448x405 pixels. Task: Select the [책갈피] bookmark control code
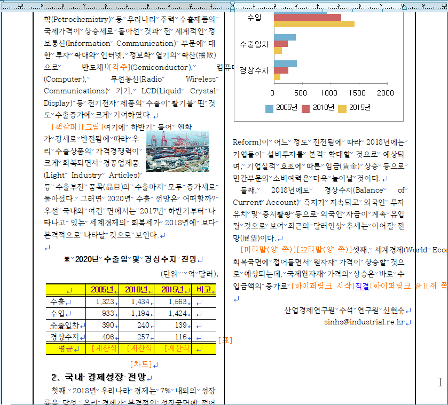tap(66, 126)
